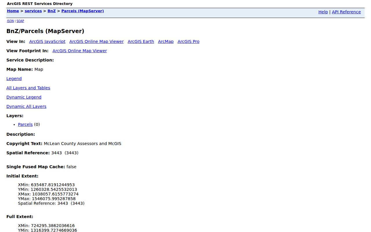Open service in ArcMap
Viewport: 371px width, 232px height.
166,41
